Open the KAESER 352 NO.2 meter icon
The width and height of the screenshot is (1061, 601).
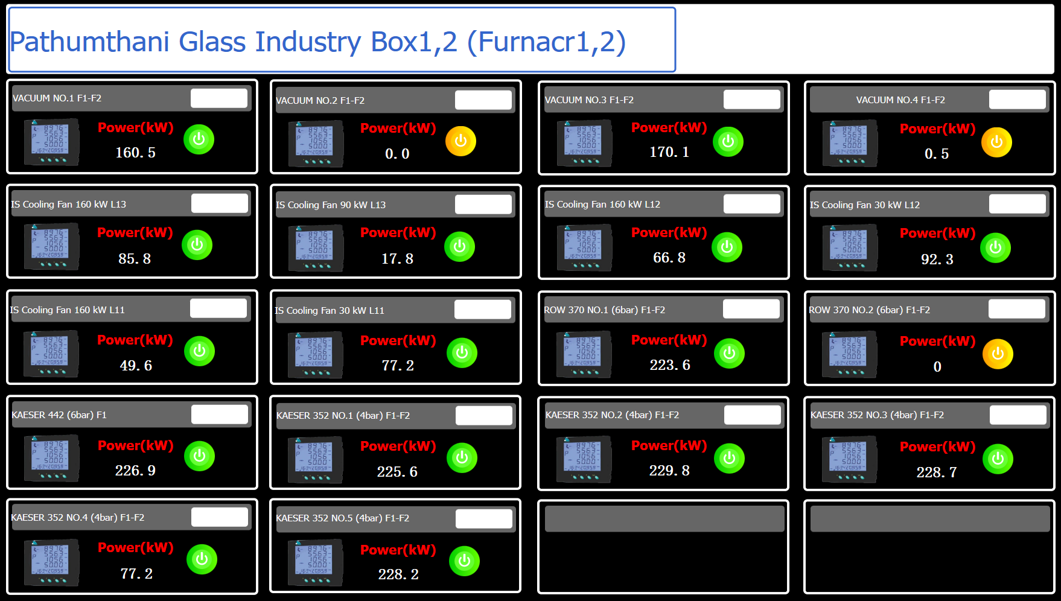tap(584, 460)
